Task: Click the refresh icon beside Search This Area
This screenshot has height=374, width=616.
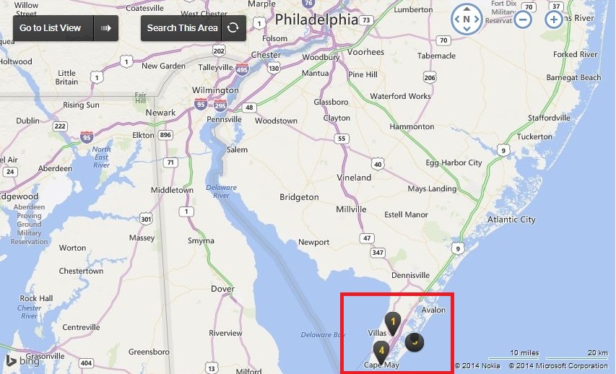Action: [x=233, y=28]
